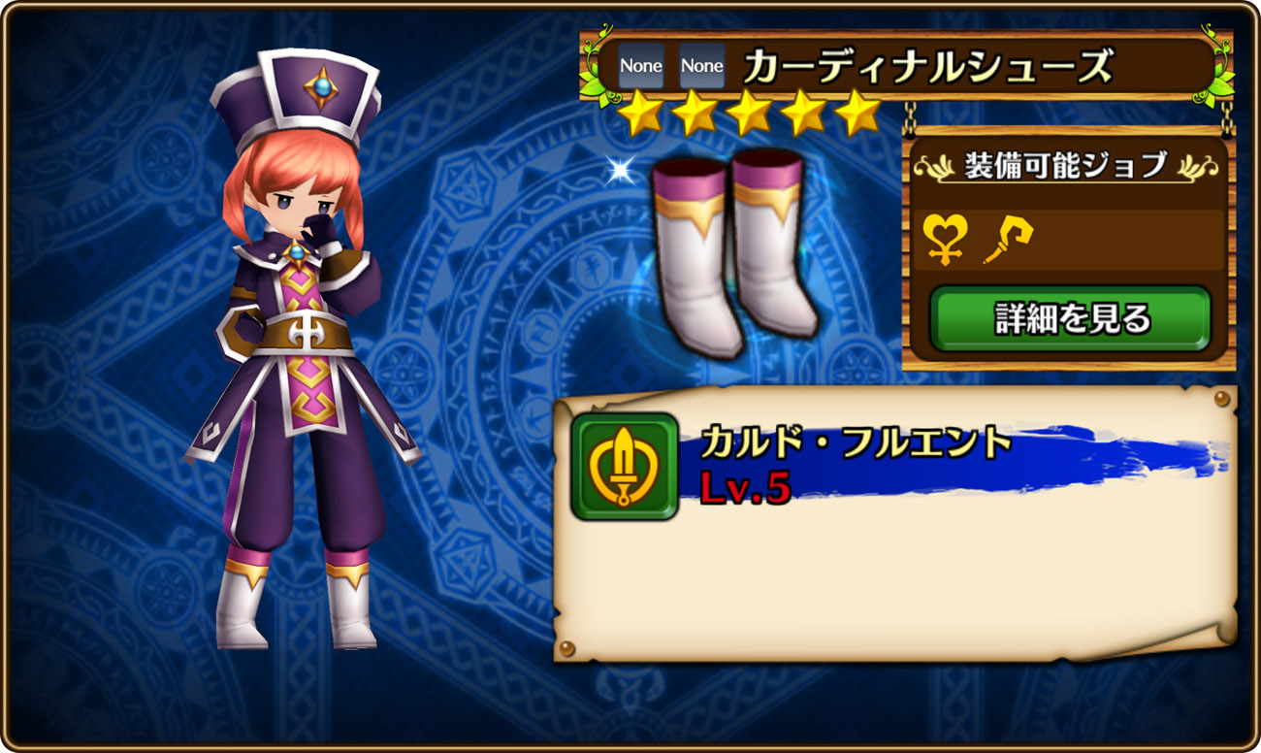Click the first gold star
The height and width of the screenshot is (753, 1261).
click(x=639, y=114)
